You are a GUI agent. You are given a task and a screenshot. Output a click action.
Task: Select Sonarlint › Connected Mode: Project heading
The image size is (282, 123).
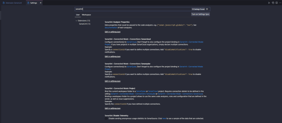(x=120, y=88)
